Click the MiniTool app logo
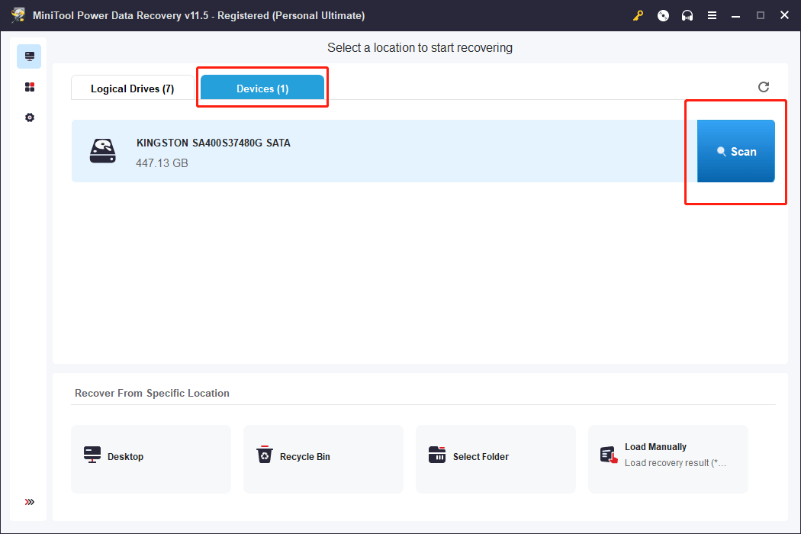Viewport: 801px width, 534px height. [x=18, y=15]
